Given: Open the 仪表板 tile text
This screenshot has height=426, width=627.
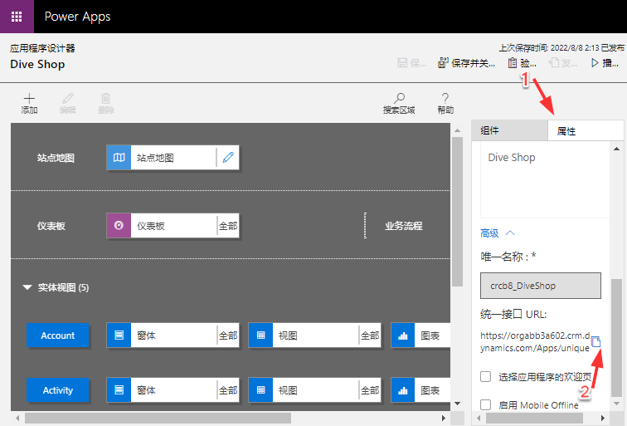Looking at the screenshot, I should [x=151, y=226].
